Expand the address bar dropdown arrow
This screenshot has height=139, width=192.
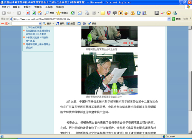(169, 19)
